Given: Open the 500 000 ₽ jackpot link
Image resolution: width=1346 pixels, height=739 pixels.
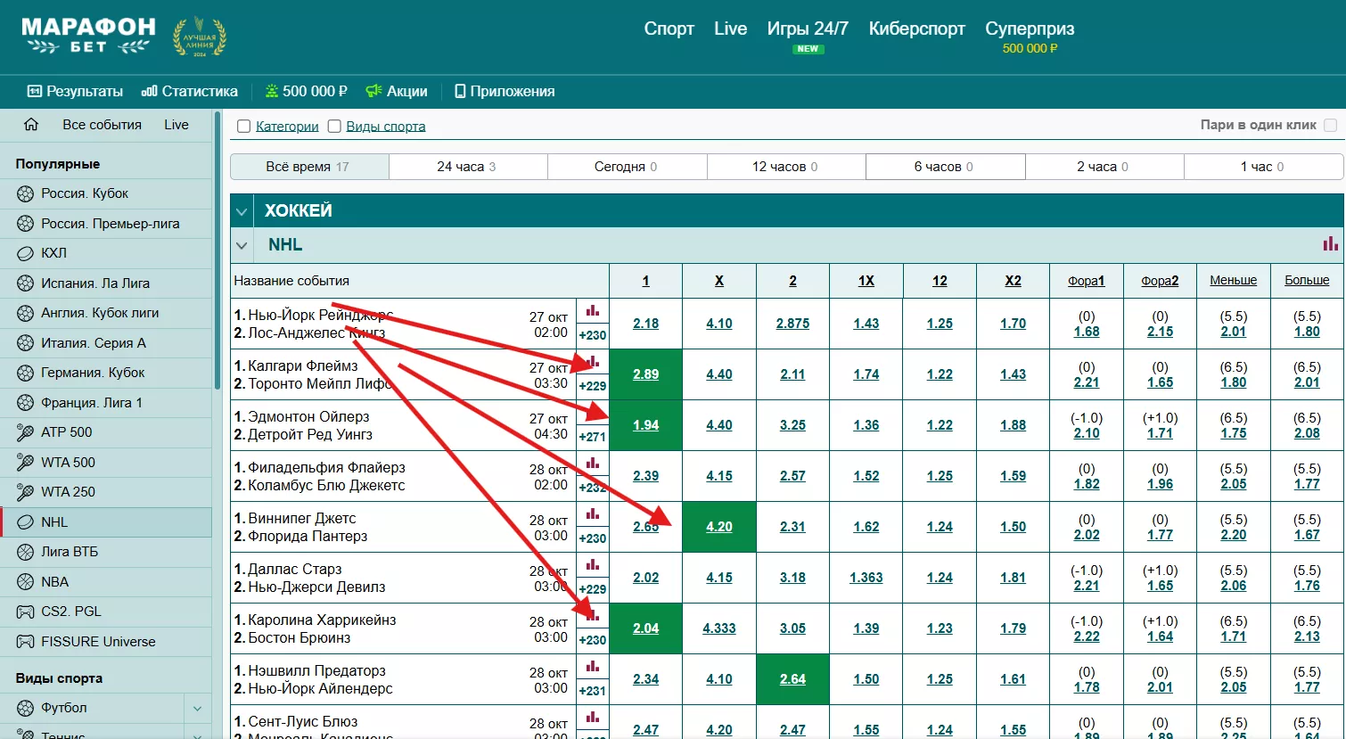Looking at the screenshot, I should click(x=306, y=91).
